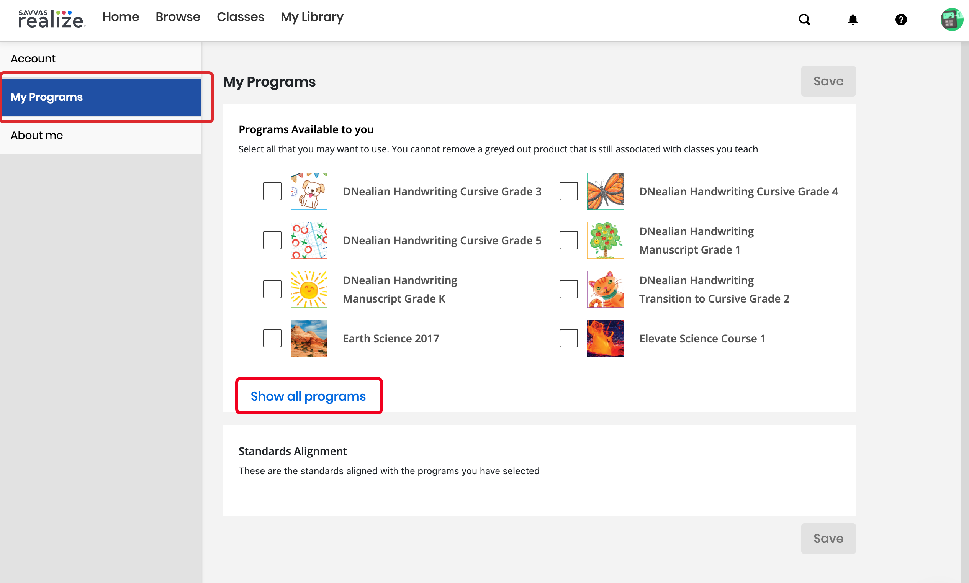Screen dimensions: 969x583
Task: Click the butterfly Cursive Grade 4 thumbnail
Action: click(605, 191)
